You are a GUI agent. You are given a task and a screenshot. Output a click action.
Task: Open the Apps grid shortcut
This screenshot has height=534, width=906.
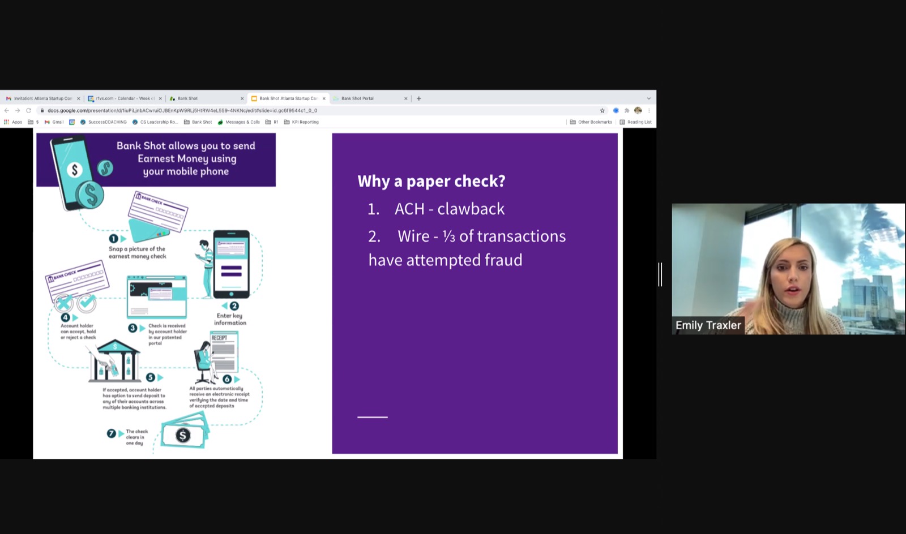coord(13,122)
